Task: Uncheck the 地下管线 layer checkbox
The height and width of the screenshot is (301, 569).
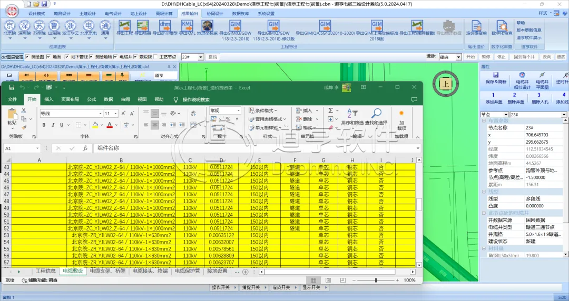Action: [x=67, y=57]
